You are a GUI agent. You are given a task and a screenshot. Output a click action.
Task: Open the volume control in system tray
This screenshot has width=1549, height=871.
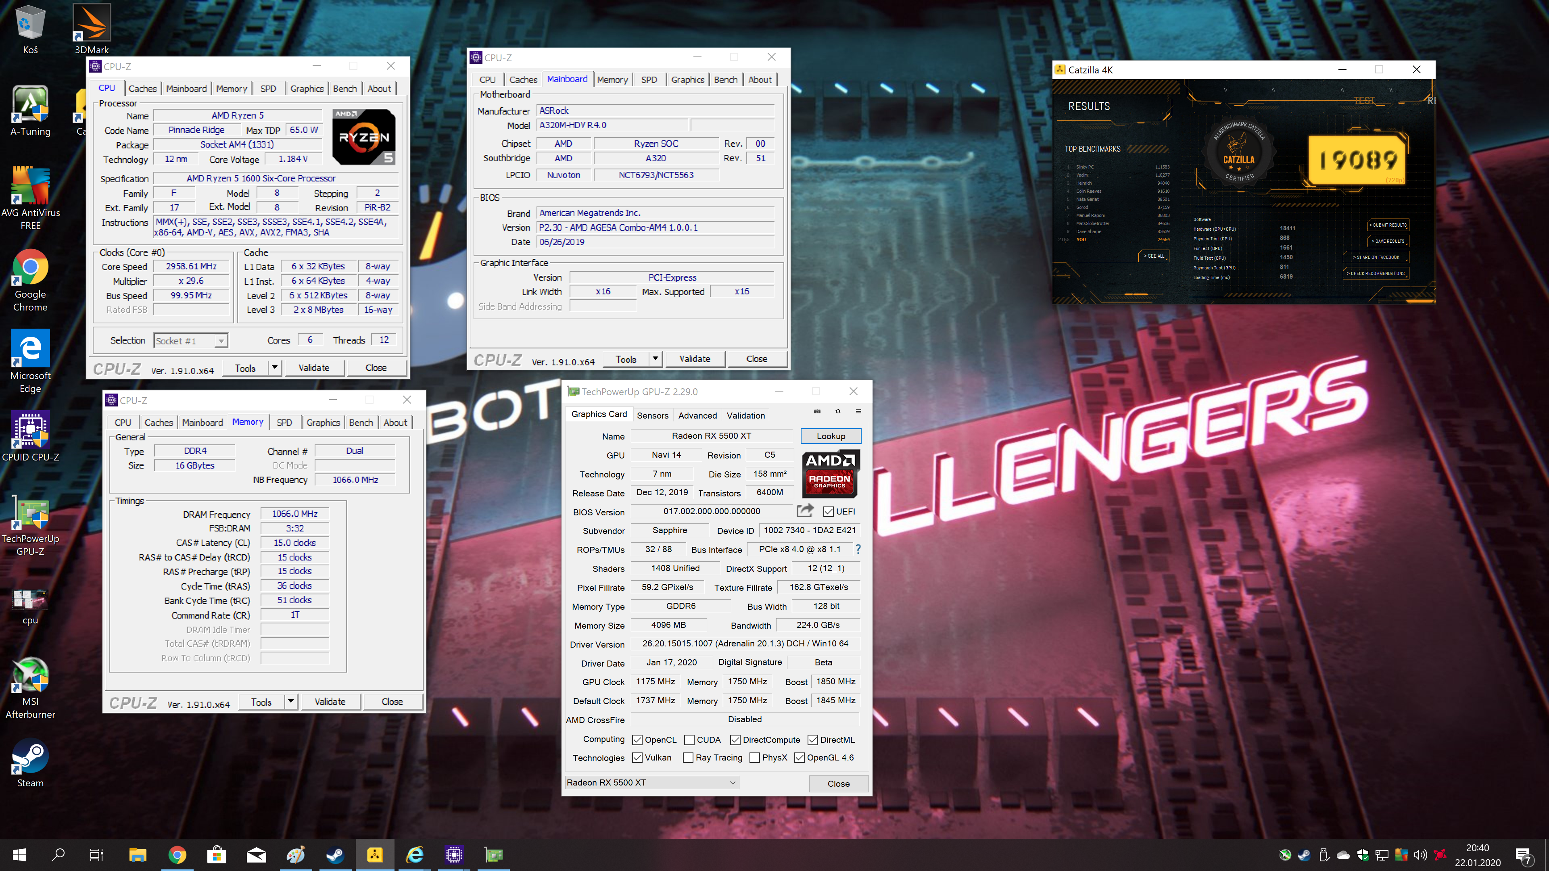1420,855
